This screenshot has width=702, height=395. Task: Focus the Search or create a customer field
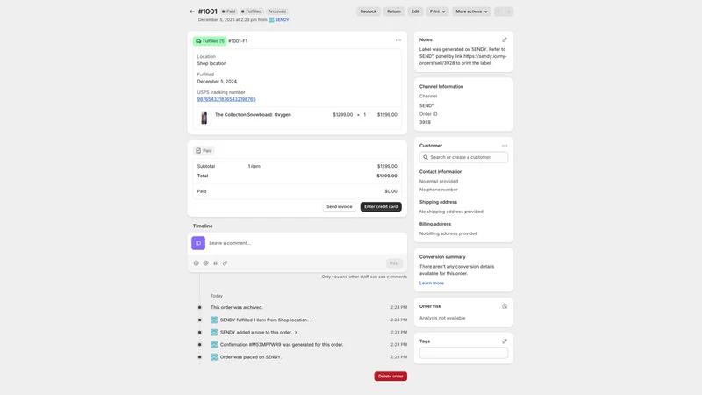click(464, 157)
